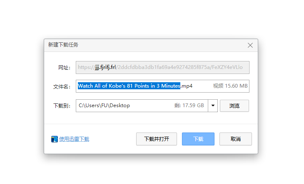Open the 使用迅雷下载 link
304x184 pixels.
[x=74, y=139]
